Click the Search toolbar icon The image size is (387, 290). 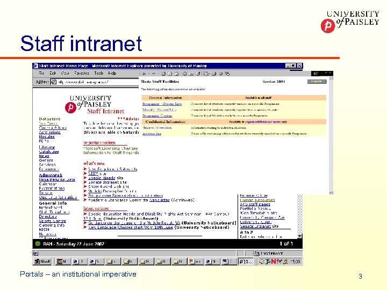pyautogui.click(x=184, y=74)
